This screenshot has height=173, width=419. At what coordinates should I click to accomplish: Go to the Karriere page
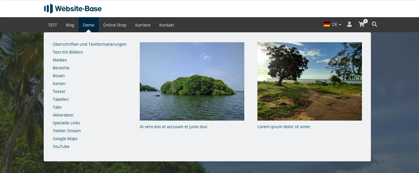click(x=143, y=25)
